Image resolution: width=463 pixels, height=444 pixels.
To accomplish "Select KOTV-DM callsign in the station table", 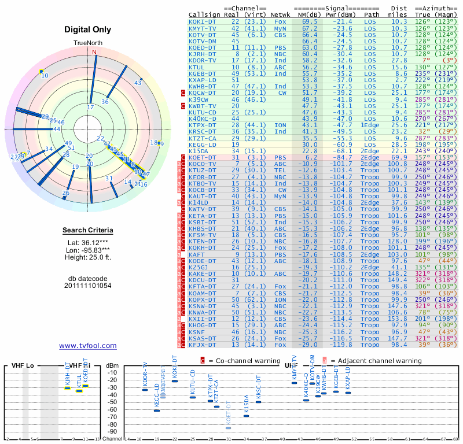I will 203,41.
